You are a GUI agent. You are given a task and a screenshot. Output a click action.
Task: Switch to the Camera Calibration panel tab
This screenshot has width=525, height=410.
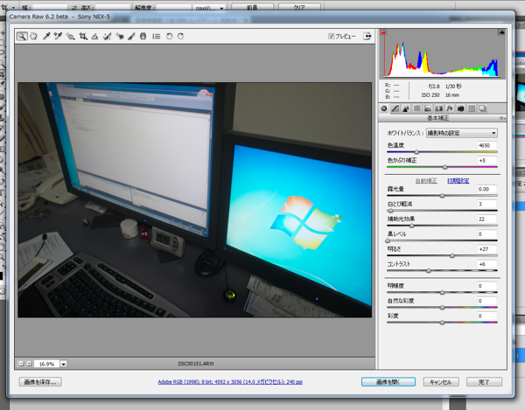click(461, 108)
